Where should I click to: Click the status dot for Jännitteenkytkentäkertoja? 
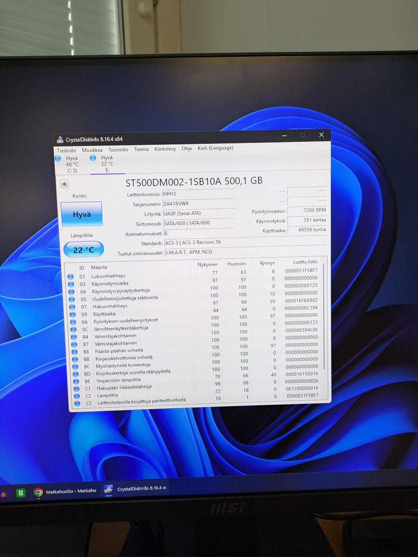[74, 329]
